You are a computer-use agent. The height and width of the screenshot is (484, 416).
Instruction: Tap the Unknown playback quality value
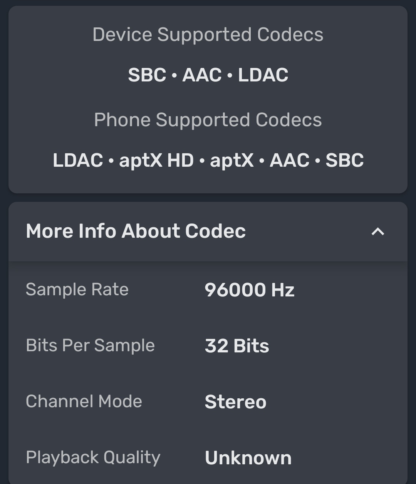point(248,458)
